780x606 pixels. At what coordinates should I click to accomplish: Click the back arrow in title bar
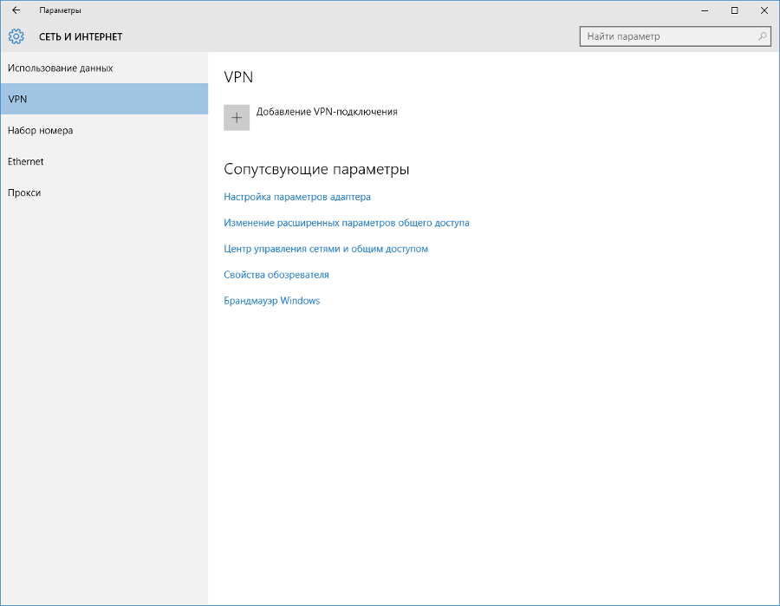pos(16,10)
